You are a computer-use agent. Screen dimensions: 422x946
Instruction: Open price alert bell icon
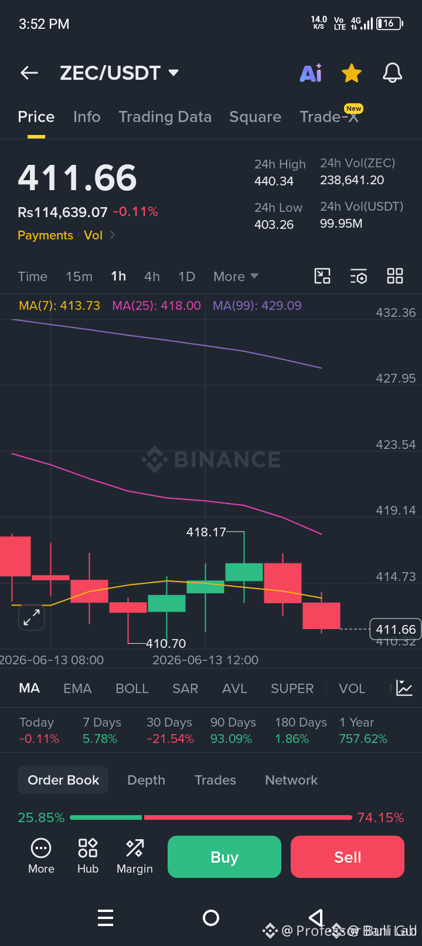point(393,73)
